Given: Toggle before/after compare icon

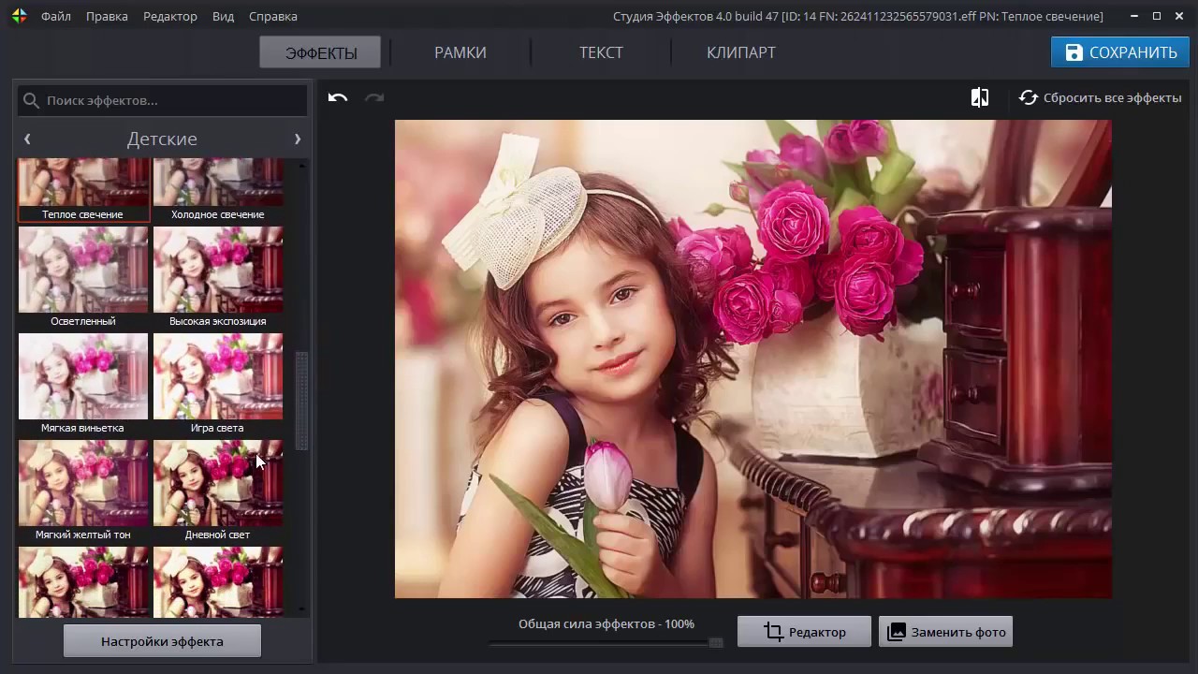Looking at the screenshot, I should [x=980, y=97].
